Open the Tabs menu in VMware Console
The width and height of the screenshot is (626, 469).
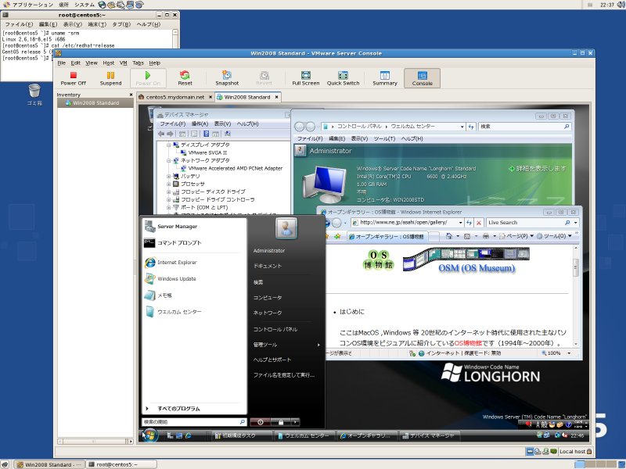pos(138,63)
